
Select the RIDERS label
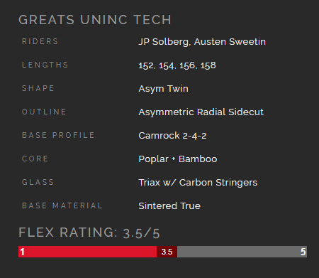[x=40, y=41]
